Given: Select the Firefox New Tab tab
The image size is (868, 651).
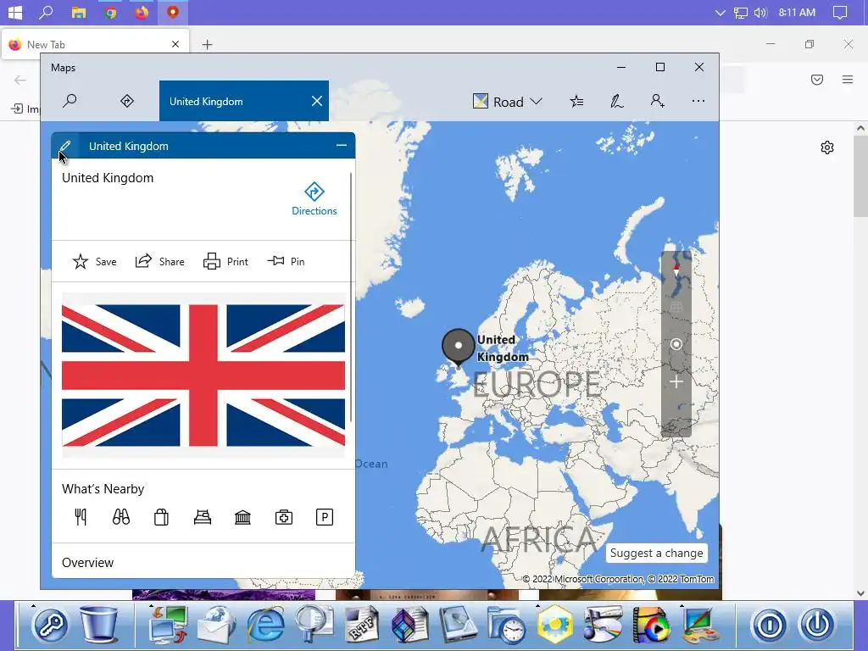Looking at the screenshot, I should 95,44.
